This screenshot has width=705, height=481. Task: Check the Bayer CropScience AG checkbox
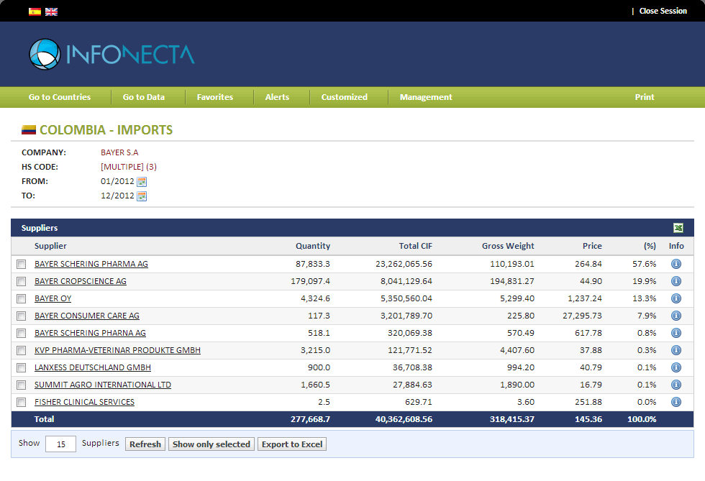(21, 282)
